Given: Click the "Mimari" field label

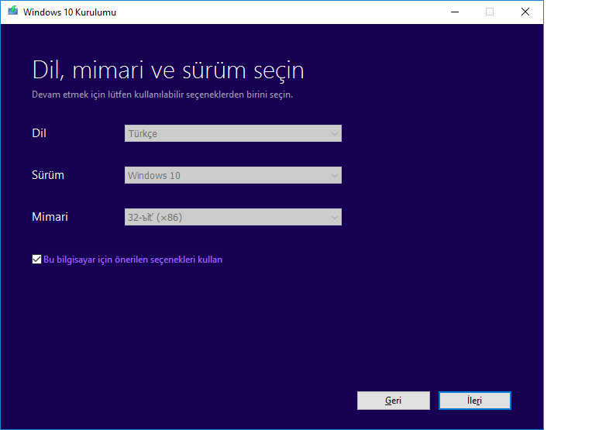Looking at the screenshot, I should point(50,217).
